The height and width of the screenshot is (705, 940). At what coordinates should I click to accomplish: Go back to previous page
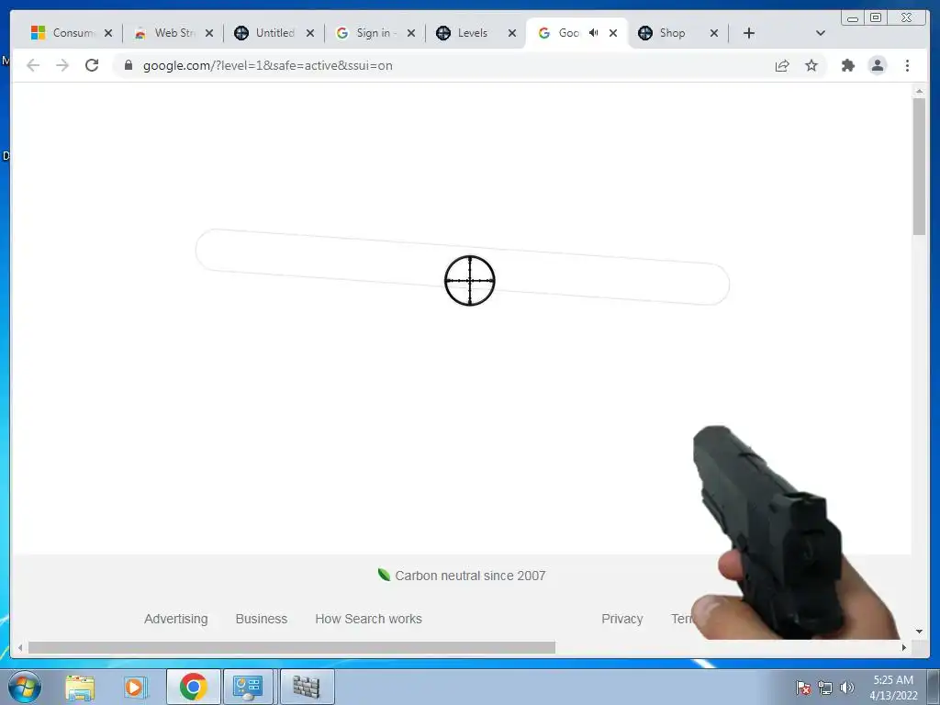pos(33,65)
